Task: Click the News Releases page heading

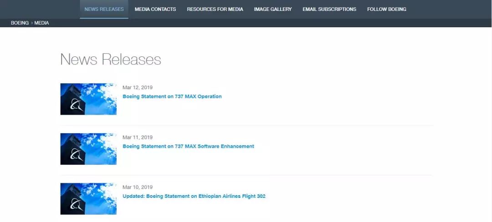Action: click(110, 59)
